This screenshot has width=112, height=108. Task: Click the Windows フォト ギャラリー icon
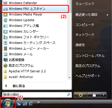5,37
